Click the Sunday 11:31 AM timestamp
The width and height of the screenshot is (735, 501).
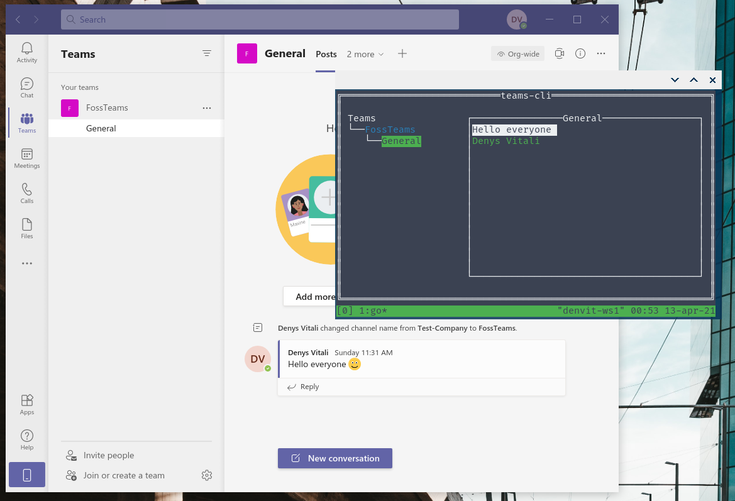(363, 353)
